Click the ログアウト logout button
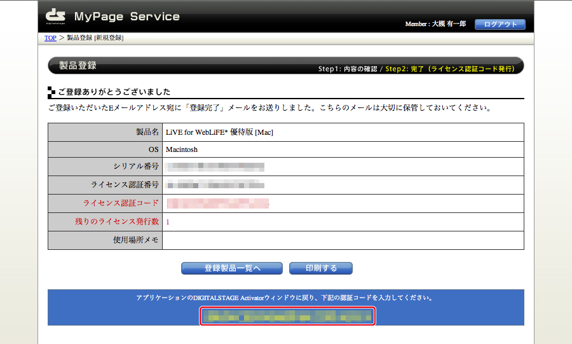The width and height of the screenshot is (572, 344). click(500, 24)
